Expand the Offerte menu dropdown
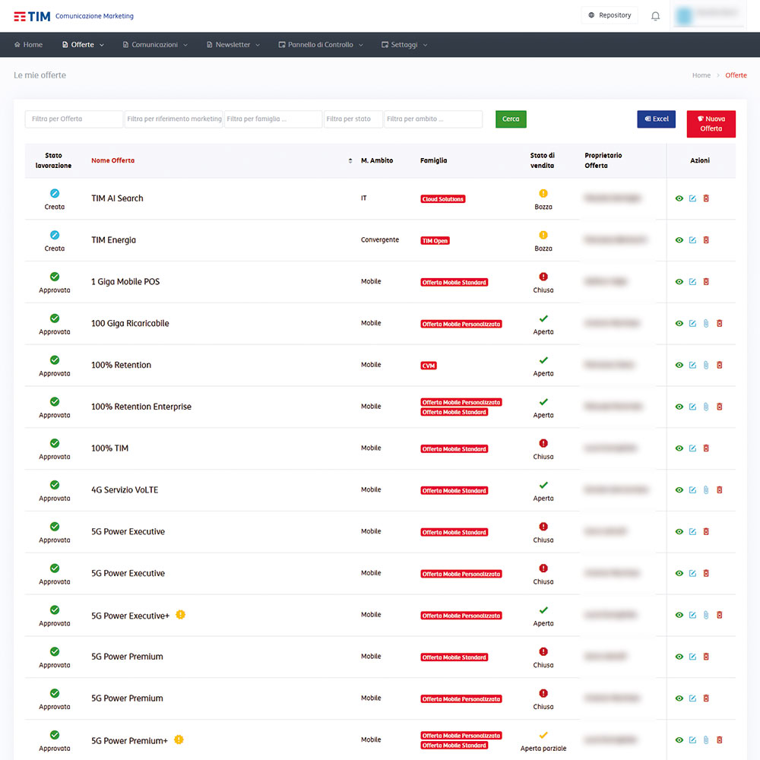The image size is (760, 760). coord(83,45)
